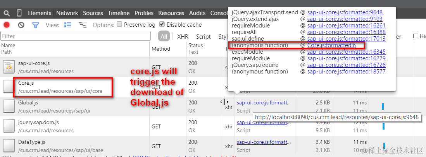Uncheck the Disable cache checkbox
Screen dimensions: 426x157
click(162, 24)
